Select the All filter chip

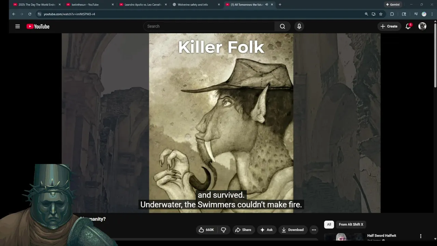(x=329, y=224)
